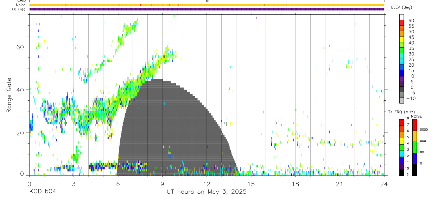Click the blue 10 noise level swatch
The width and height of the screenshot is (432, 199).
click(x=414, y=159)
